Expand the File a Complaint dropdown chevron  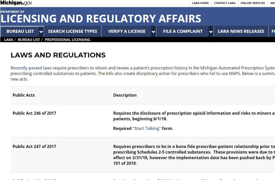click(211, 32)
